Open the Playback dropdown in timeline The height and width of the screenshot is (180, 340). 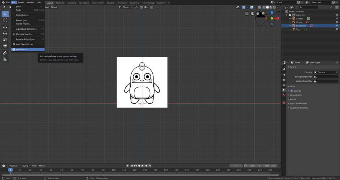coord(14,166)
